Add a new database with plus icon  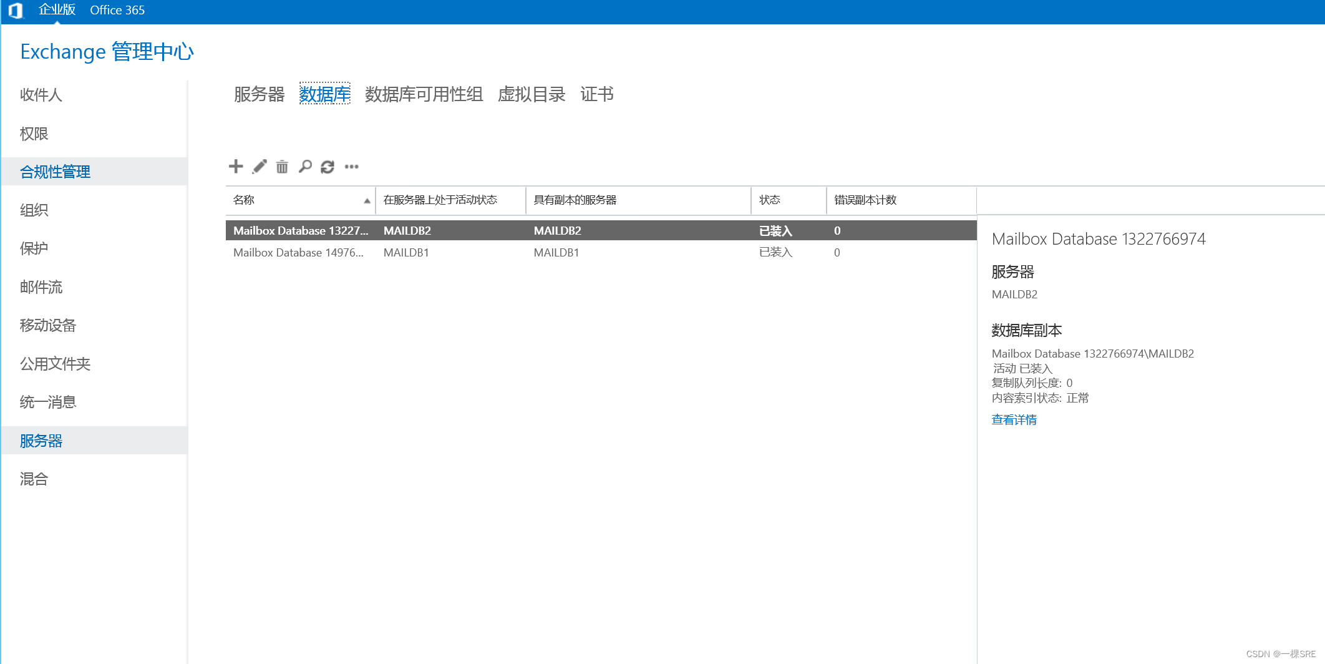click(236, 166)
